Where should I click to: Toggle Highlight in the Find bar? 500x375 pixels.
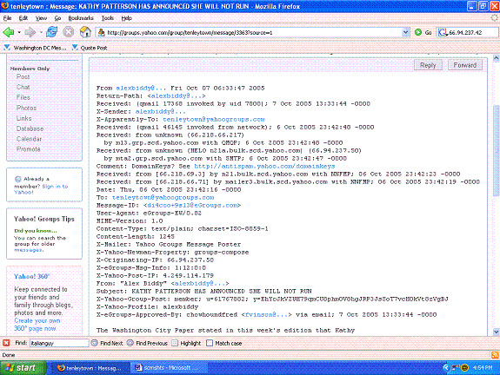pyautogui.click(x=187, y=343)
